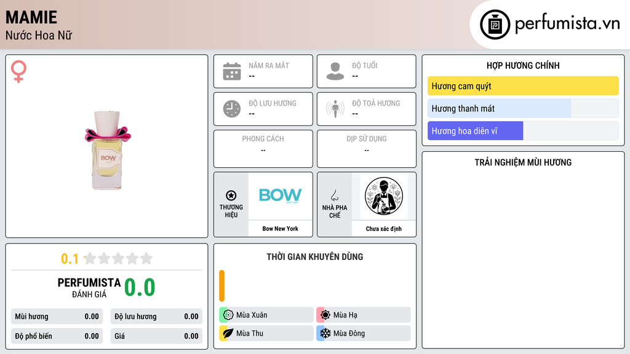Screen dimensions: 630x354
Task: Click the star badge icon above Thương Hiệu
Action: (x=231, y=195)
